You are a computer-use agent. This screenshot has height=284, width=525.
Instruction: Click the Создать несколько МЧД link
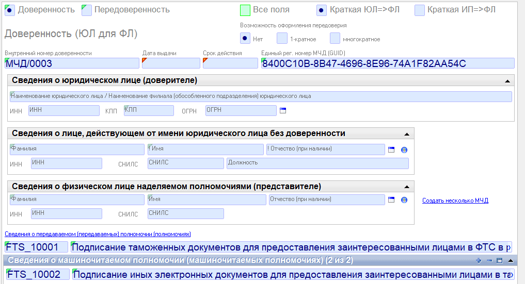coord(455,201)
